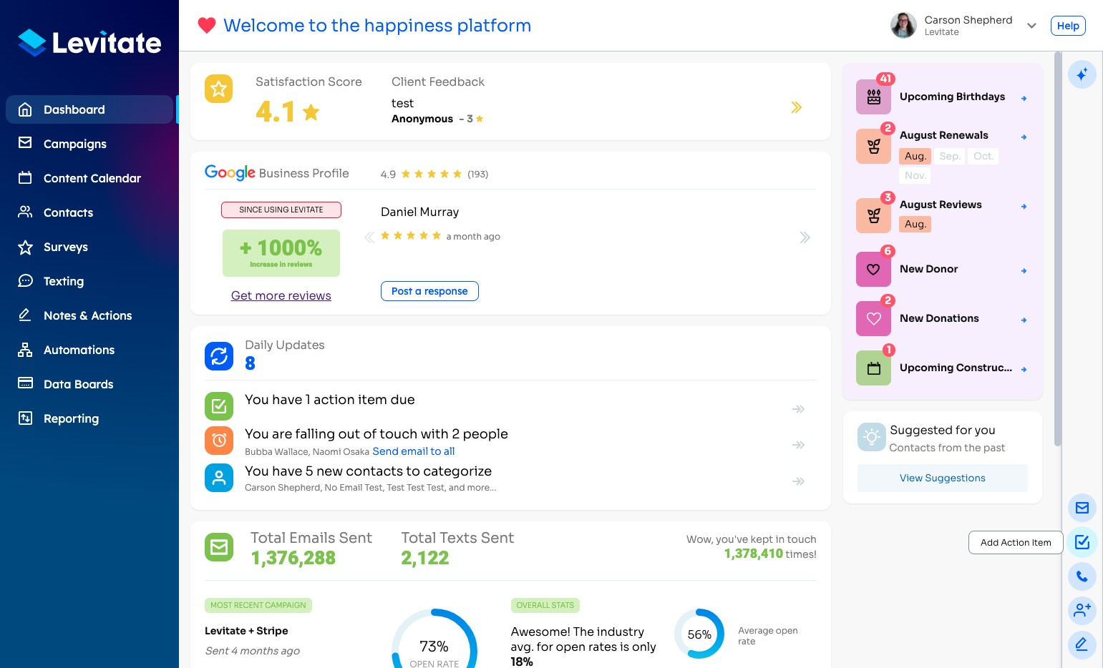Show the previous Google review
The width and height of the screenshot is (1103, 668).
point(369,237)
